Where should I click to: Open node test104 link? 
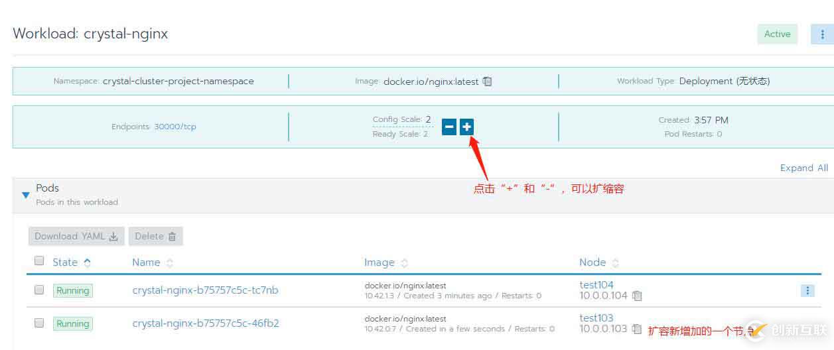[596, 285]
